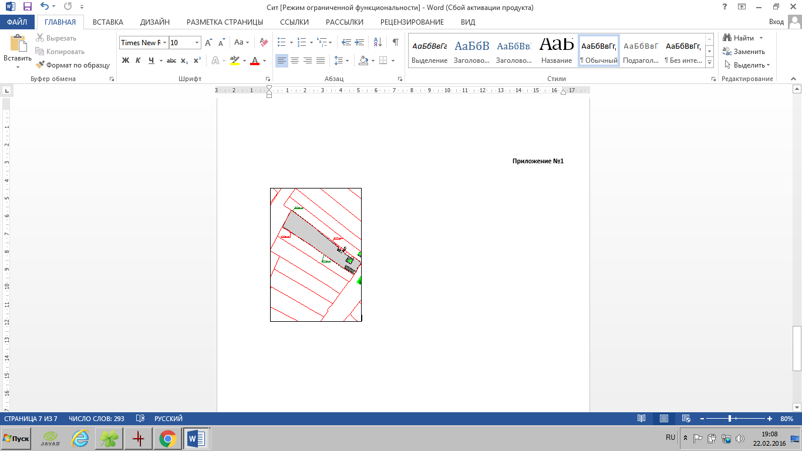Open the Абзац dialog launcher

pos(401,79)
